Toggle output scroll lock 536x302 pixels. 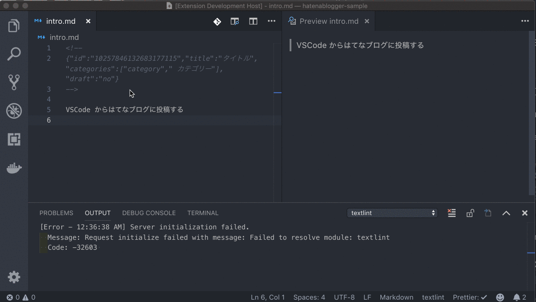pos(470,213)
